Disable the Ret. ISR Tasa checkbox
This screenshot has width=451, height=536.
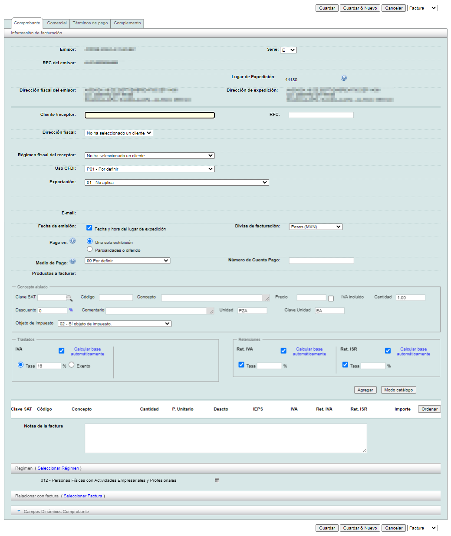coord(345,365)
